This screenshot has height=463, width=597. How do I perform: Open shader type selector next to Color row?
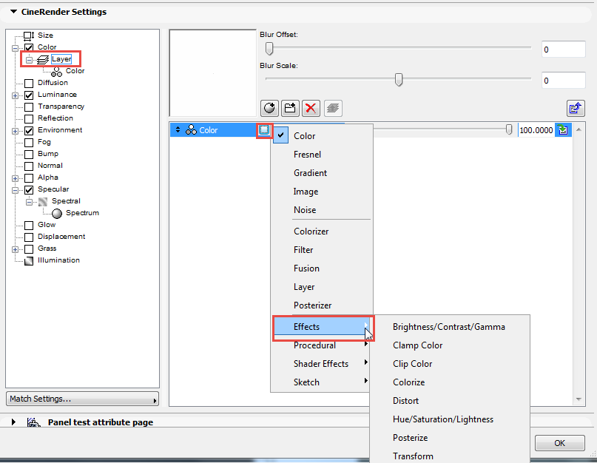click(264, 130)
